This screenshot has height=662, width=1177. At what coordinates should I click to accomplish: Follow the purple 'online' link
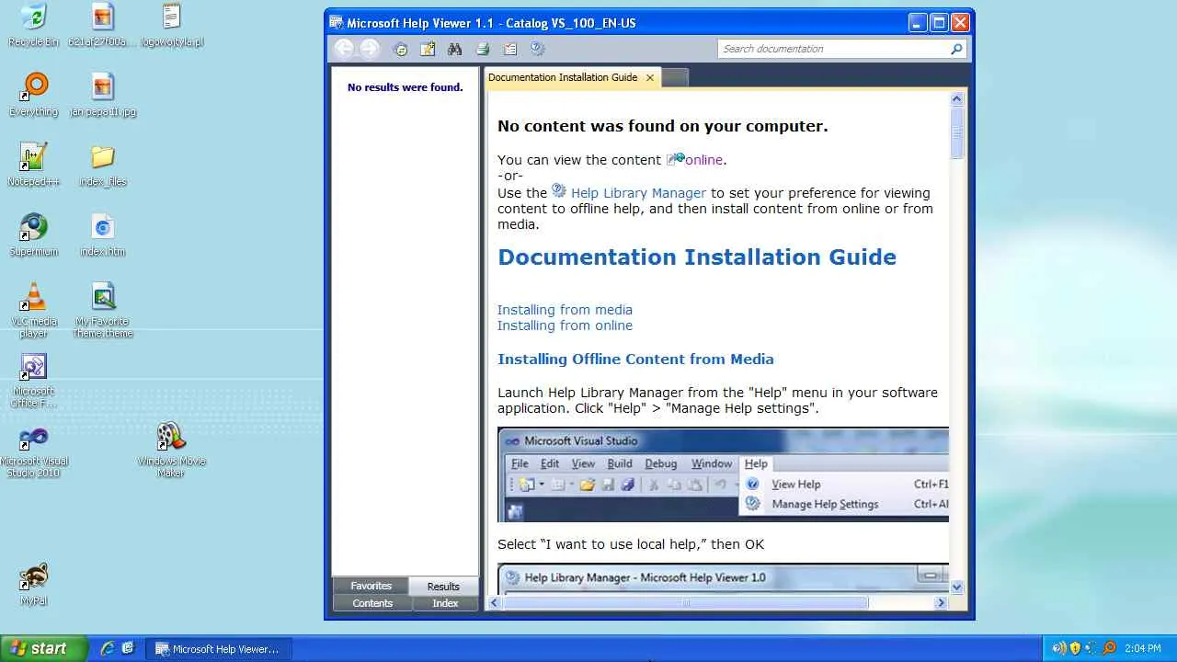tap(703, 160)
